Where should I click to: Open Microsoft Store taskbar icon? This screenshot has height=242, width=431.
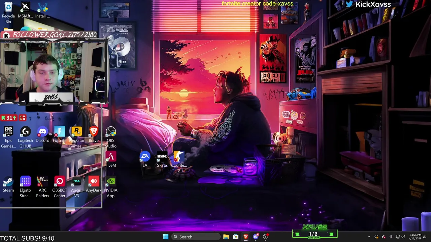(236, 237)
